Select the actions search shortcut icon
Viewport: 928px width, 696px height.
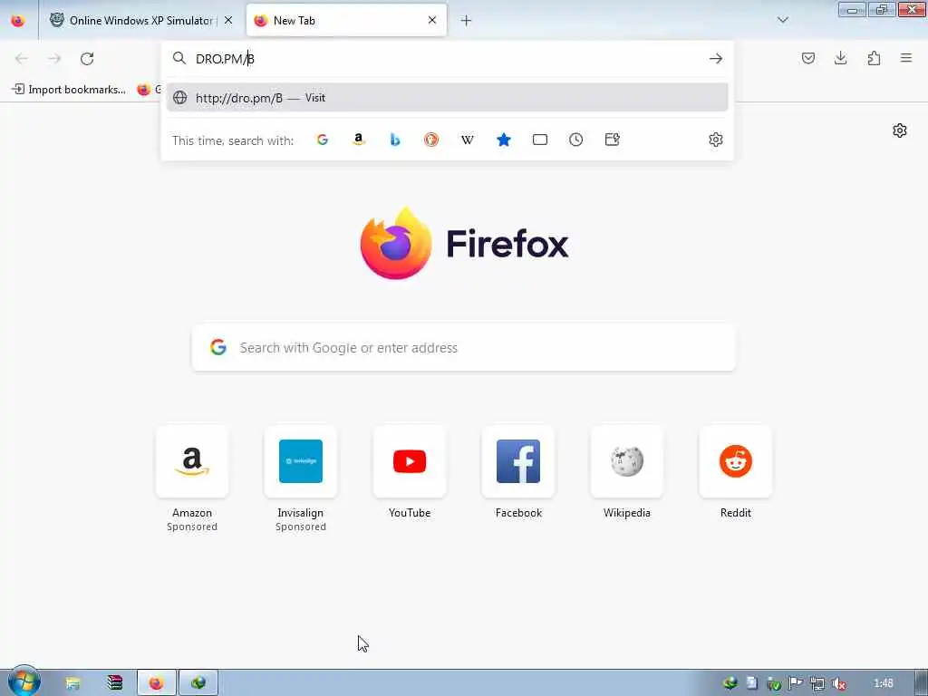point(612,140)
